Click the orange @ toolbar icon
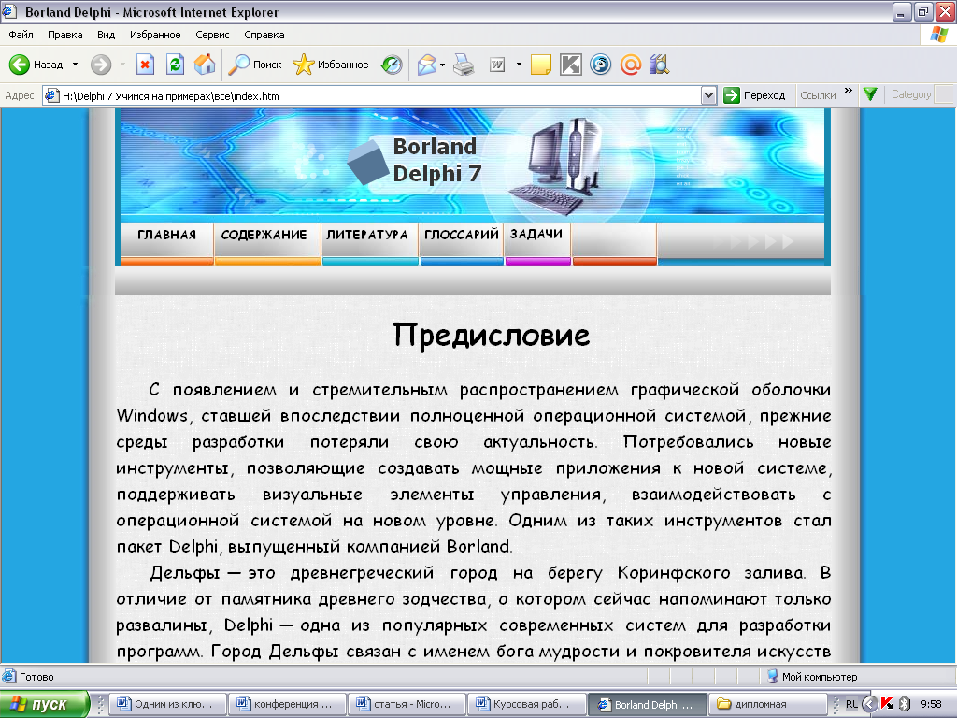The height and width of the screenshot is (718, 957). 631,65
